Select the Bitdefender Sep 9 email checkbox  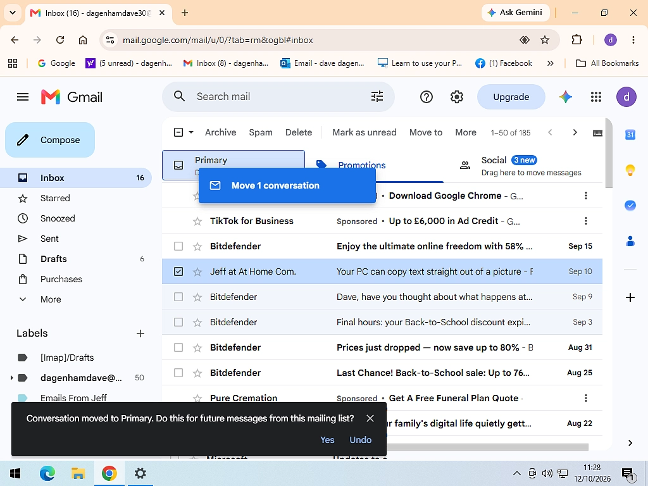pos(178,297)
